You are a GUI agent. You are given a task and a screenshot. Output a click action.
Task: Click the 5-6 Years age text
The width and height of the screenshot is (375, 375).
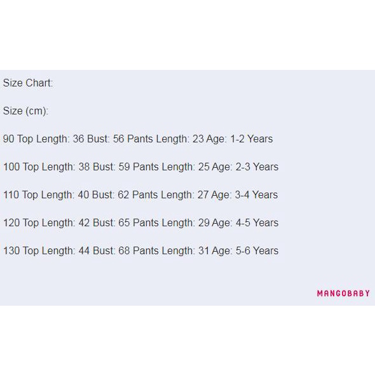pyautogui.click(x=257, y=251)
